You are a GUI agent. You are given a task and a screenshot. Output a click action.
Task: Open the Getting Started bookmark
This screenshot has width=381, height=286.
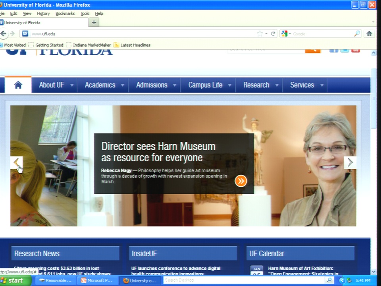click(46, 45)
